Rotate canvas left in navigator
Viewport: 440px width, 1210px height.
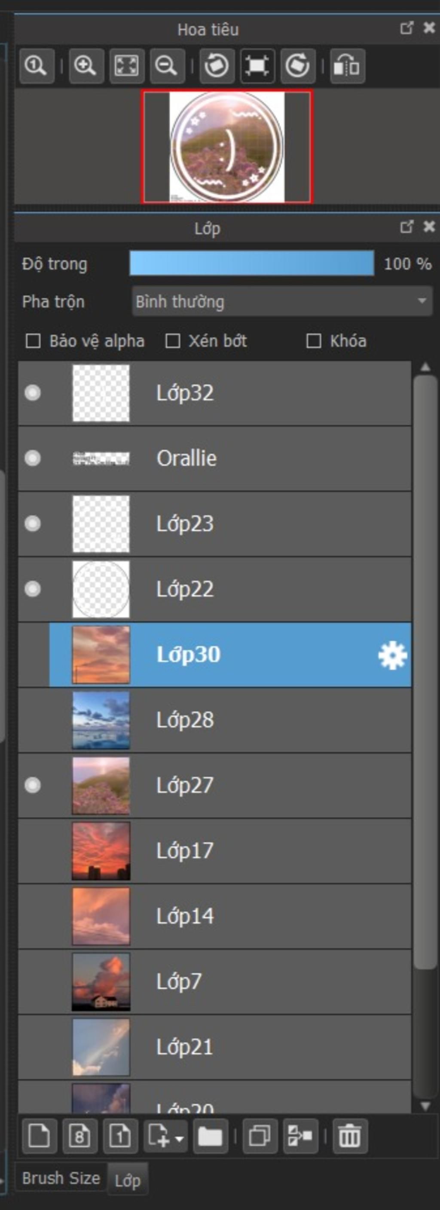click(x=217, y=66)
